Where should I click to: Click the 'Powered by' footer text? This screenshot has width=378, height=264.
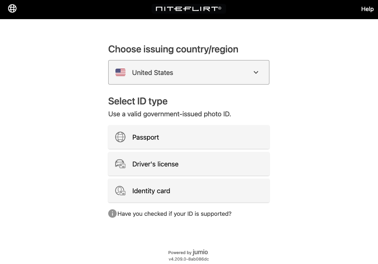point(180,253)
